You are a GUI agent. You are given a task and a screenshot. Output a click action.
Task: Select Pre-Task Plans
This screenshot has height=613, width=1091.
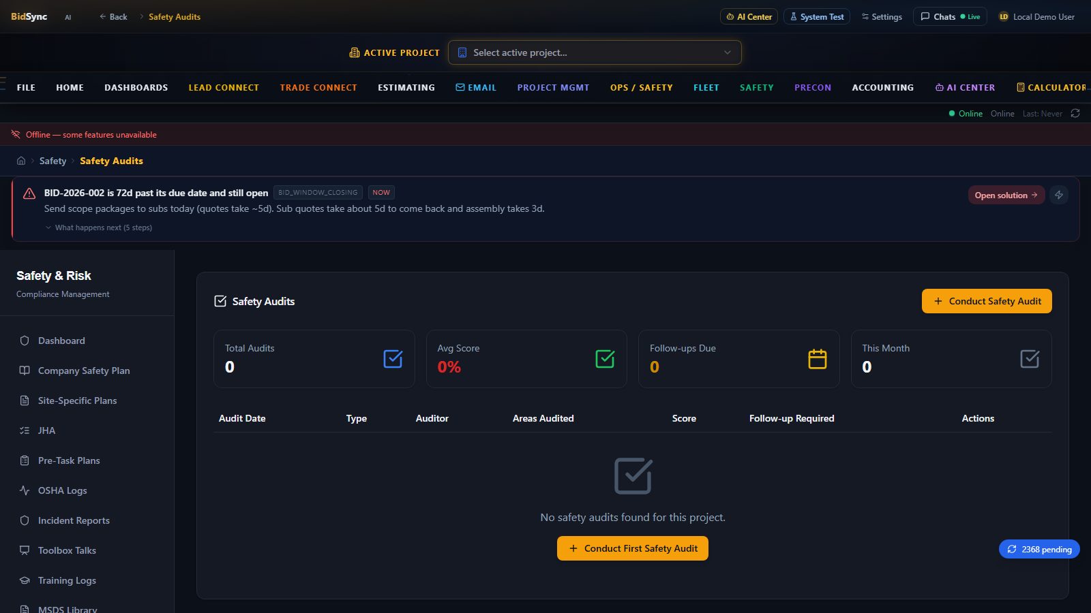point(87,460)
